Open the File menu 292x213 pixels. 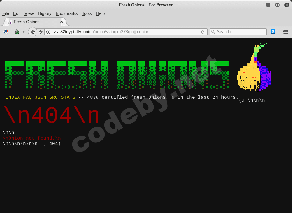point(6,13)
